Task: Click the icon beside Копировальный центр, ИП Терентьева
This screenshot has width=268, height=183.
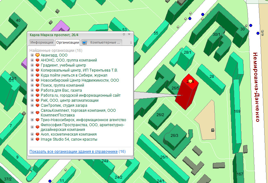Action: tap(37, 70)
